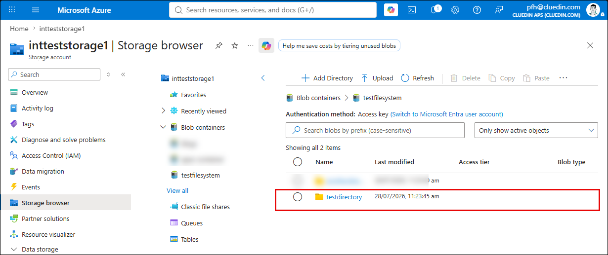Image resolution: width=608 pixels, height=255 pixels.
Task: Open Tables tree node
Action: (x=184, y=239)
